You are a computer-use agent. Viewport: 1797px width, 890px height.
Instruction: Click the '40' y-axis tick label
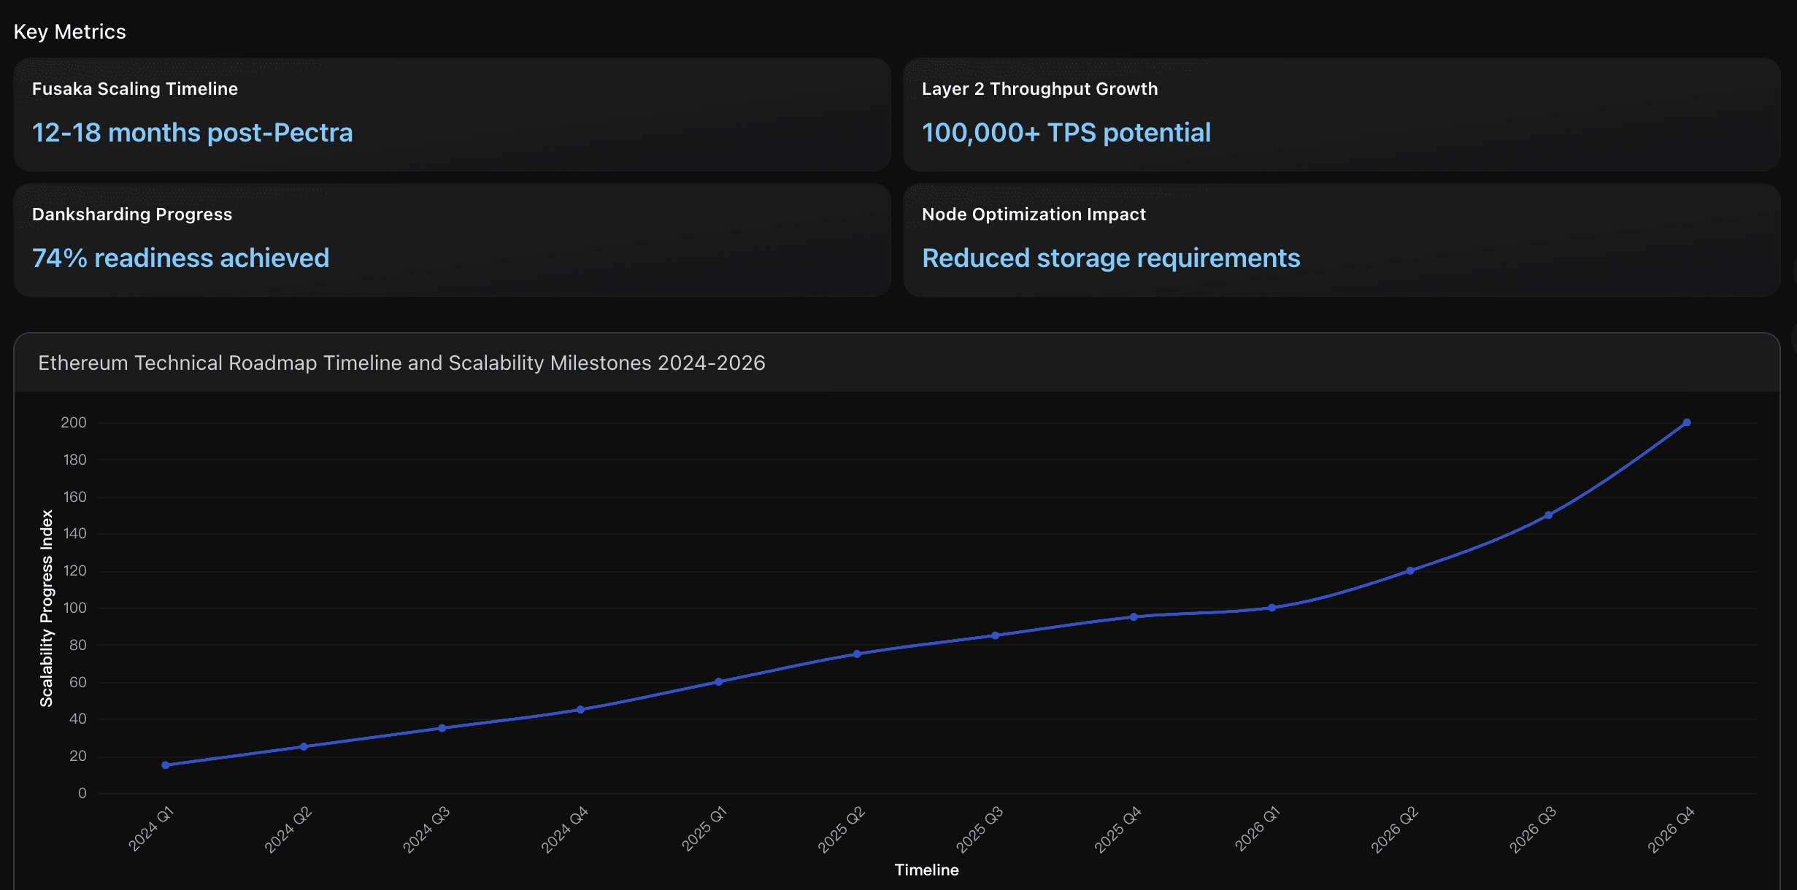tap(78, 719)
